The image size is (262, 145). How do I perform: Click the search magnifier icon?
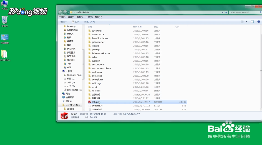tap(260, 12)
